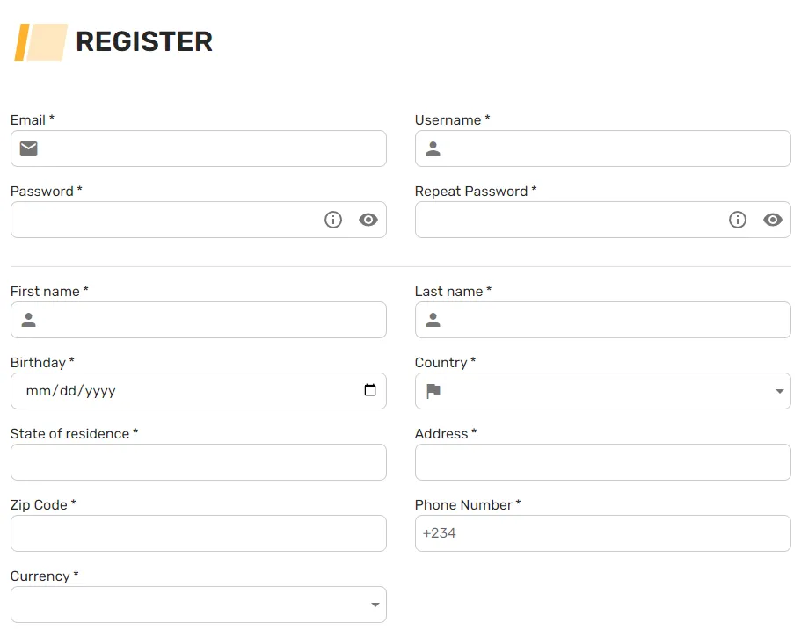The height and width of the screenshot is (630, 801).
Task: Focus the State of residence field
Action: click(199, 462)
